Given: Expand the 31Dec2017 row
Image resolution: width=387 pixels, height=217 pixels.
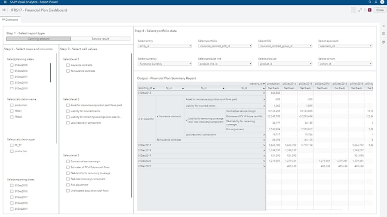Looking at the screenshot, I should pos(264,145).
